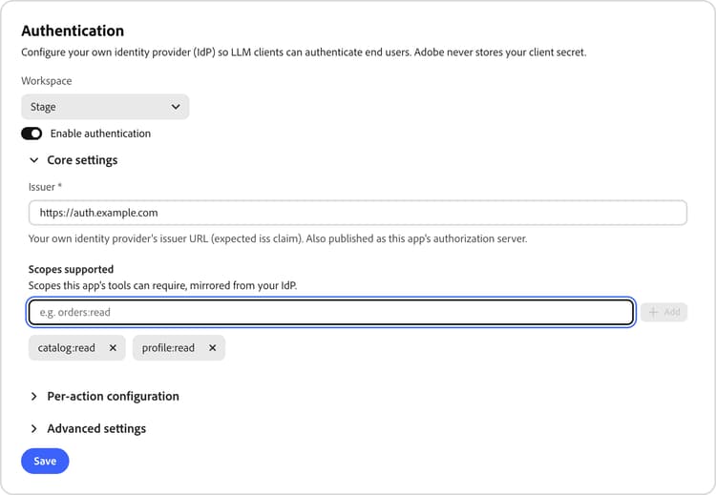Click the 'Configure your own identity provider' description
The image size is (716, 495).
click(304, 52)
